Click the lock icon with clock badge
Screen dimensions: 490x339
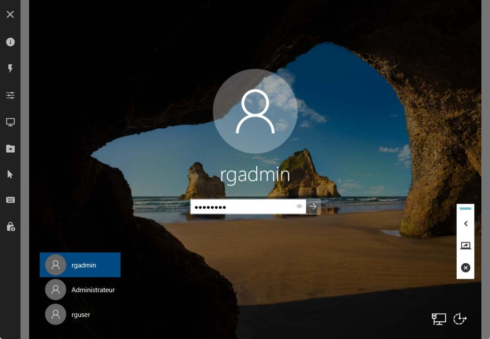[10, 226]
